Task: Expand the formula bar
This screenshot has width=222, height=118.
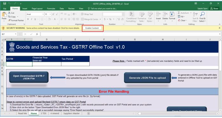Action: 220,34
